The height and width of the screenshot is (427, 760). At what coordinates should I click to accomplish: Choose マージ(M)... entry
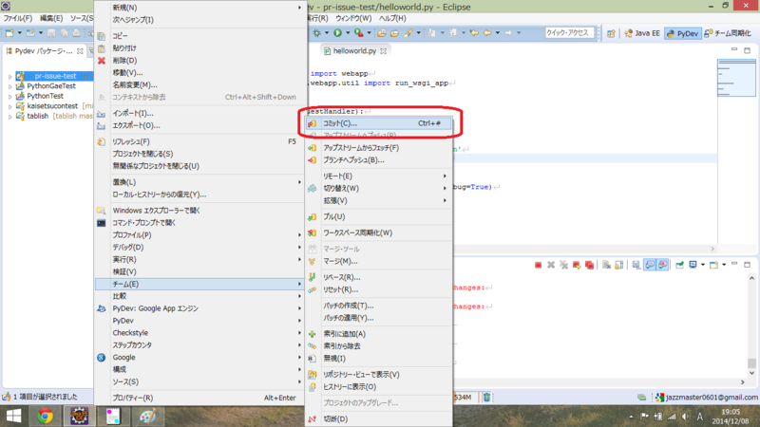[378, 262]
